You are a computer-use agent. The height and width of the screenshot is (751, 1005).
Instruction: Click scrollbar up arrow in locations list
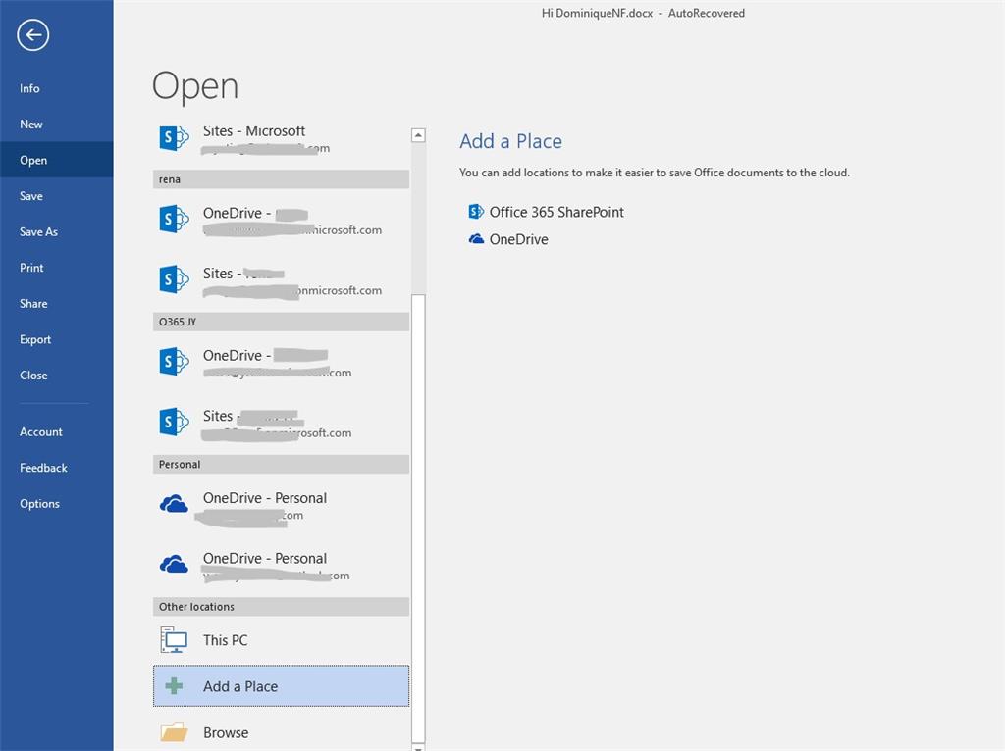click(418, 134)
